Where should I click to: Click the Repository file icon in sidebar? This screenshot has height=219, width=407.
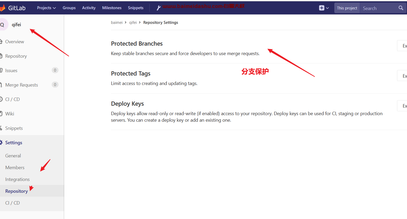(1, 56)
